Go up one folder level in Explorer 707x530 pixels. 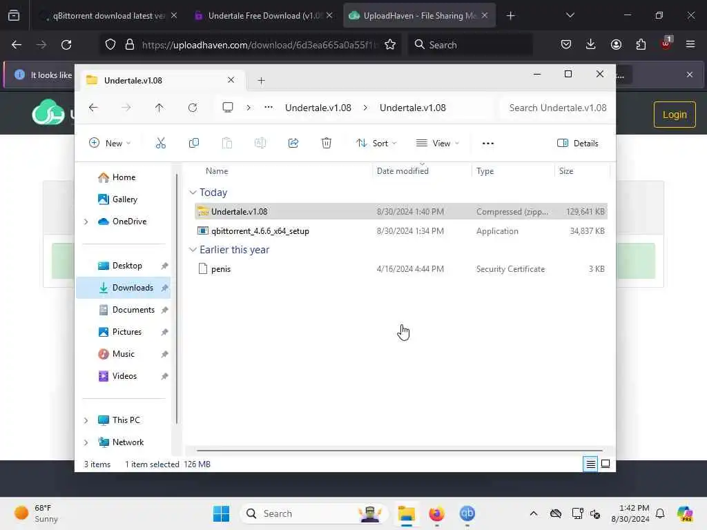(x=159, y=108)
